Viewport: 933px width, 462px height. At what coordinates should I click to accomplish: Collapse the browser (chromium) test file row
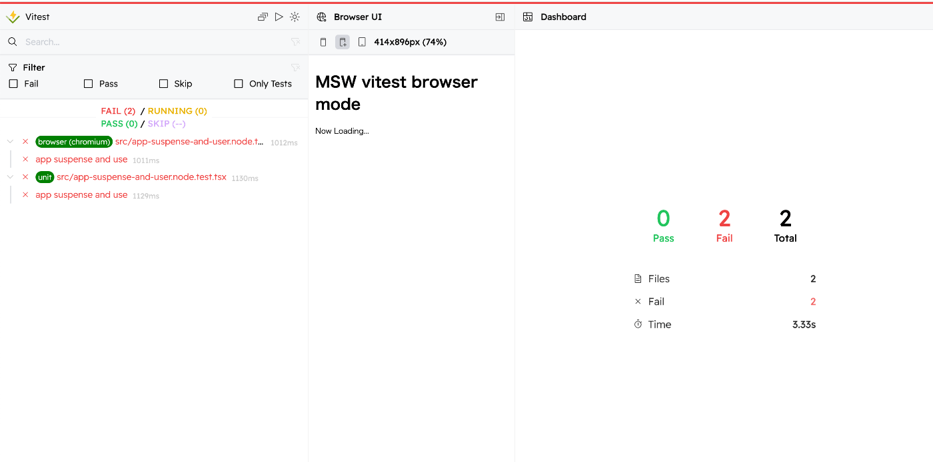pos(10,142)
